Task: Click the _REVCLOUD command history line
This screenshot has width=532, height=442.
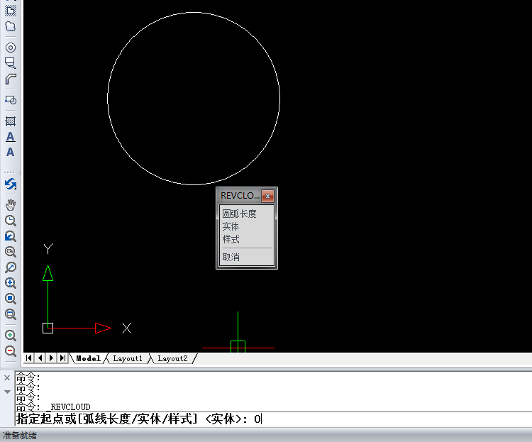Action: click(x=53, y=407)
